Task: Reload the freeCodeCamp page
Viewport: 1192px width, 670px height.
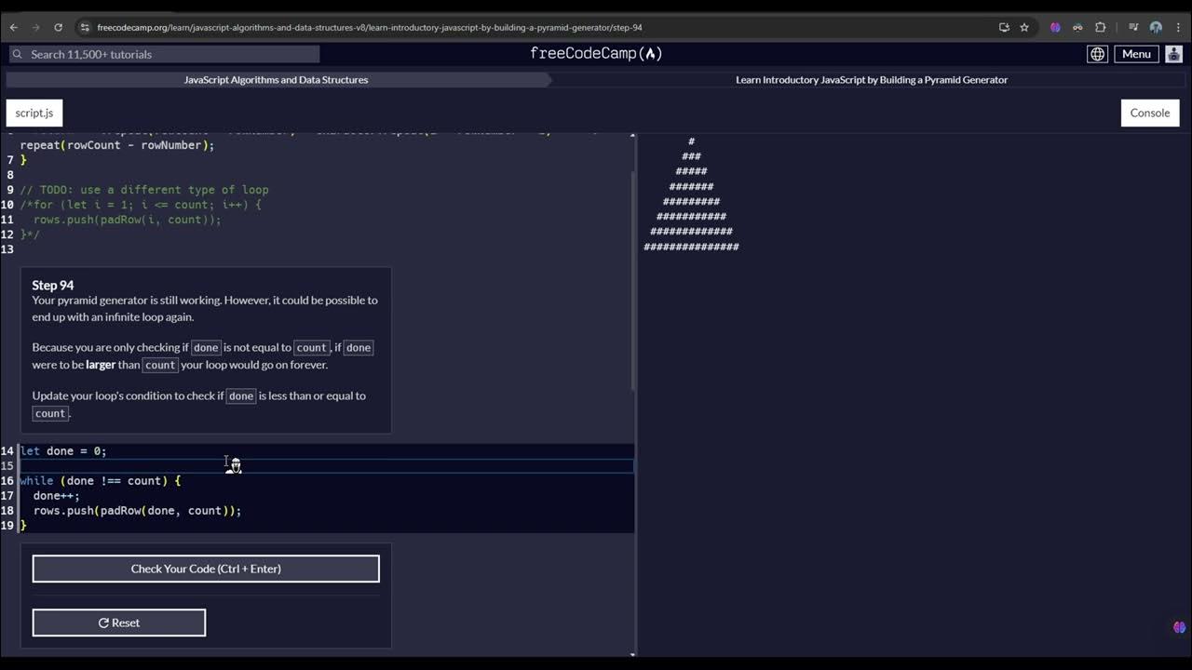Action: [x=58, y=27]
